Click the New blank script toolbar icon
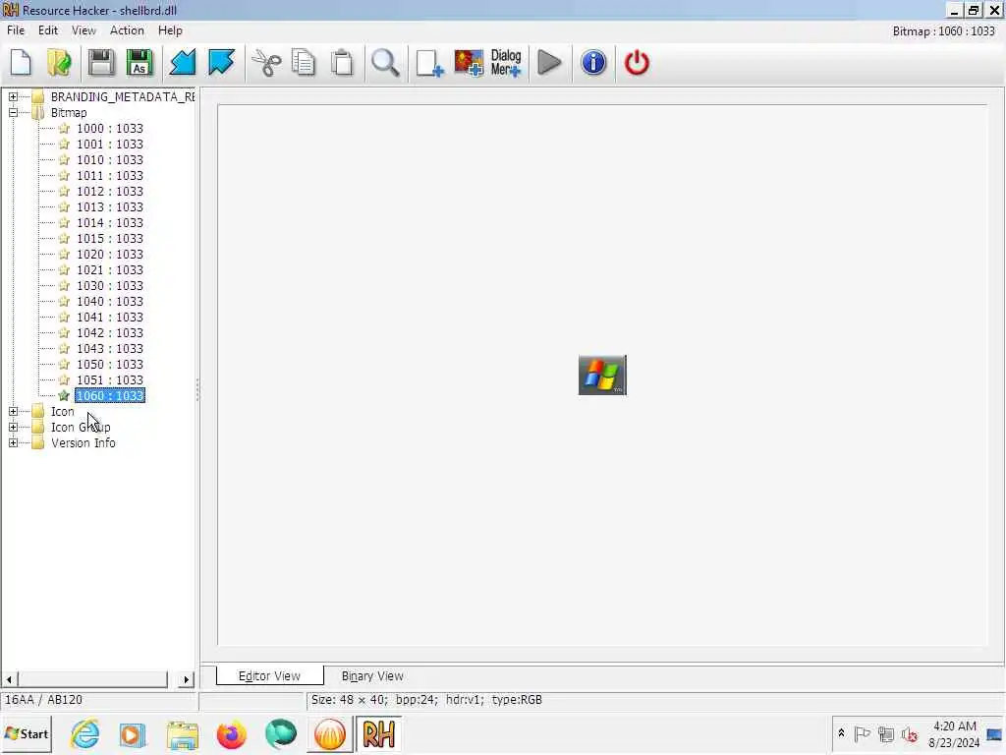This screenshot has width=1006, height=755. pyautogui.click(x=22, y=63)
